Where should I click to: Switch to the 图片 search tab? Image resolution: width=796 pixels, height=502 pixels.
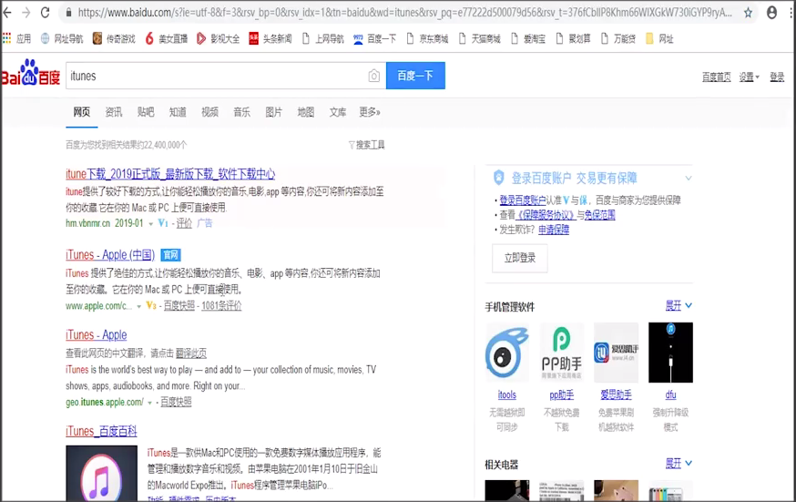pos(273,112)
